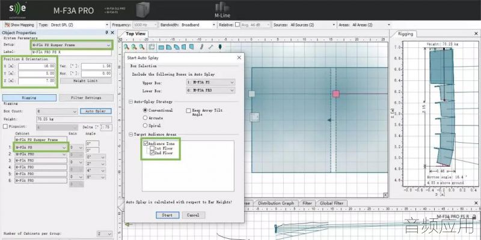The height and width of the screenshot is (240, 481).
Task: Click the Height Limit button
Action: pos(86,81)
